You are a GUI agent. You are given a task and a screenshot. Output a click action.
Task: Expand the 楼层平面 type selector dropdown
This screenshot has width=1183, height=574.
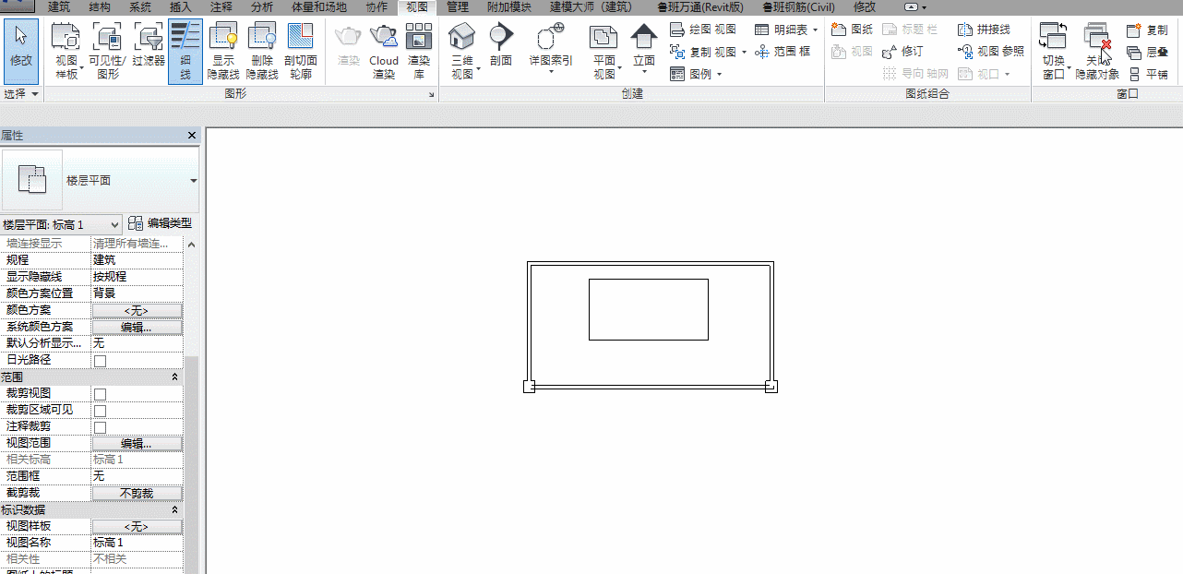click(x=100, y=181)
